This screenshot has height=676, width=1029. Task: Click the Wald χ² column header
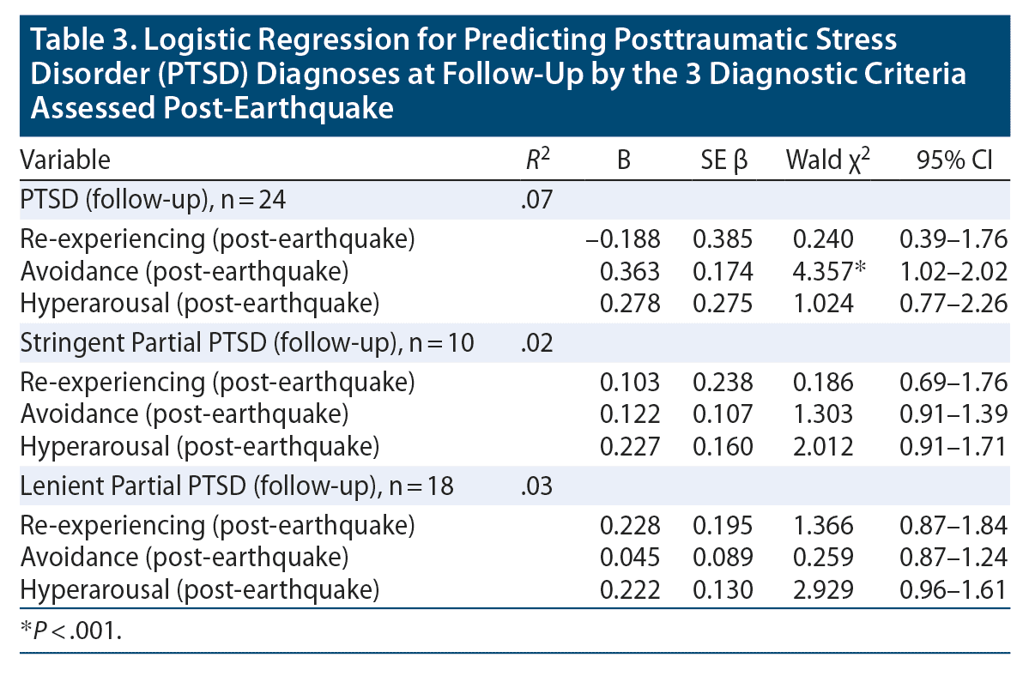click(822, 160)
